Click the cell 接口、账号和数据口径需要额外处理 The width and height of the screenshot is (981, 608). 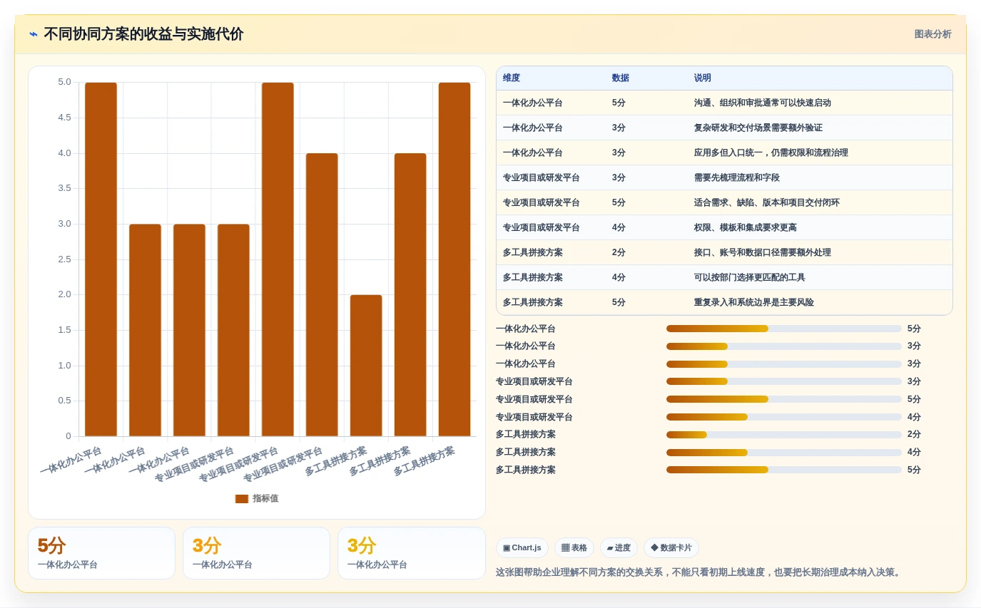(762, 253)
